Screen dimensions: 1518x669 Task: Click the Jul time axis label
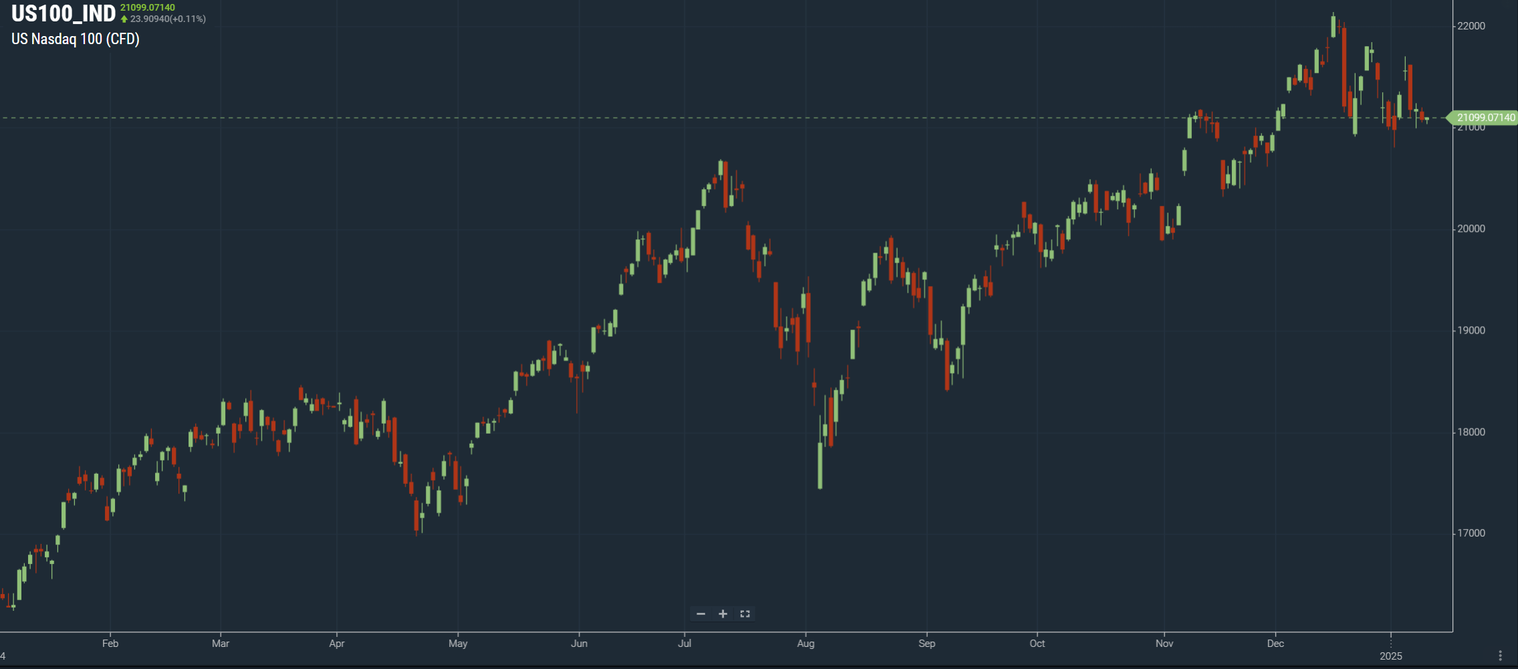click(x=684, y=644)
